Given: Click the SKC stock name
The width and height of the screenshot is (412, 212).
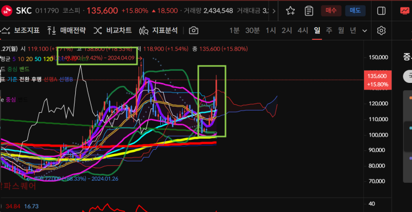Looking at the screenshot, I should [23, 11].
